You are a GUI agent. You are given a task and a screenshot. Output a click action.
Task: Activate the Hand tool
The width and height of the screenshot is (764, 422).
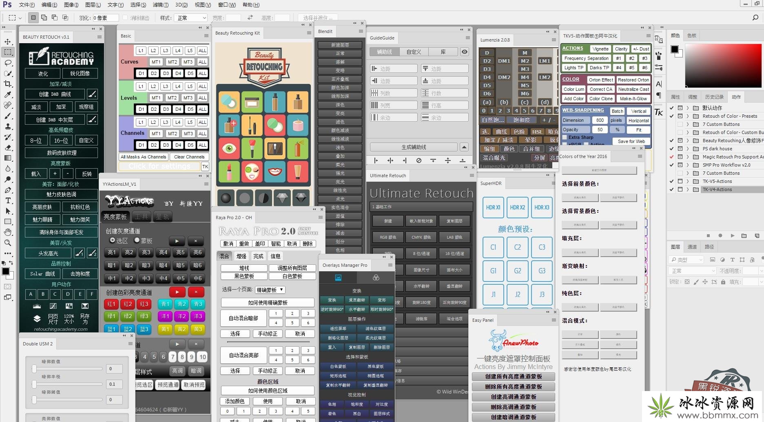[8, 232]
